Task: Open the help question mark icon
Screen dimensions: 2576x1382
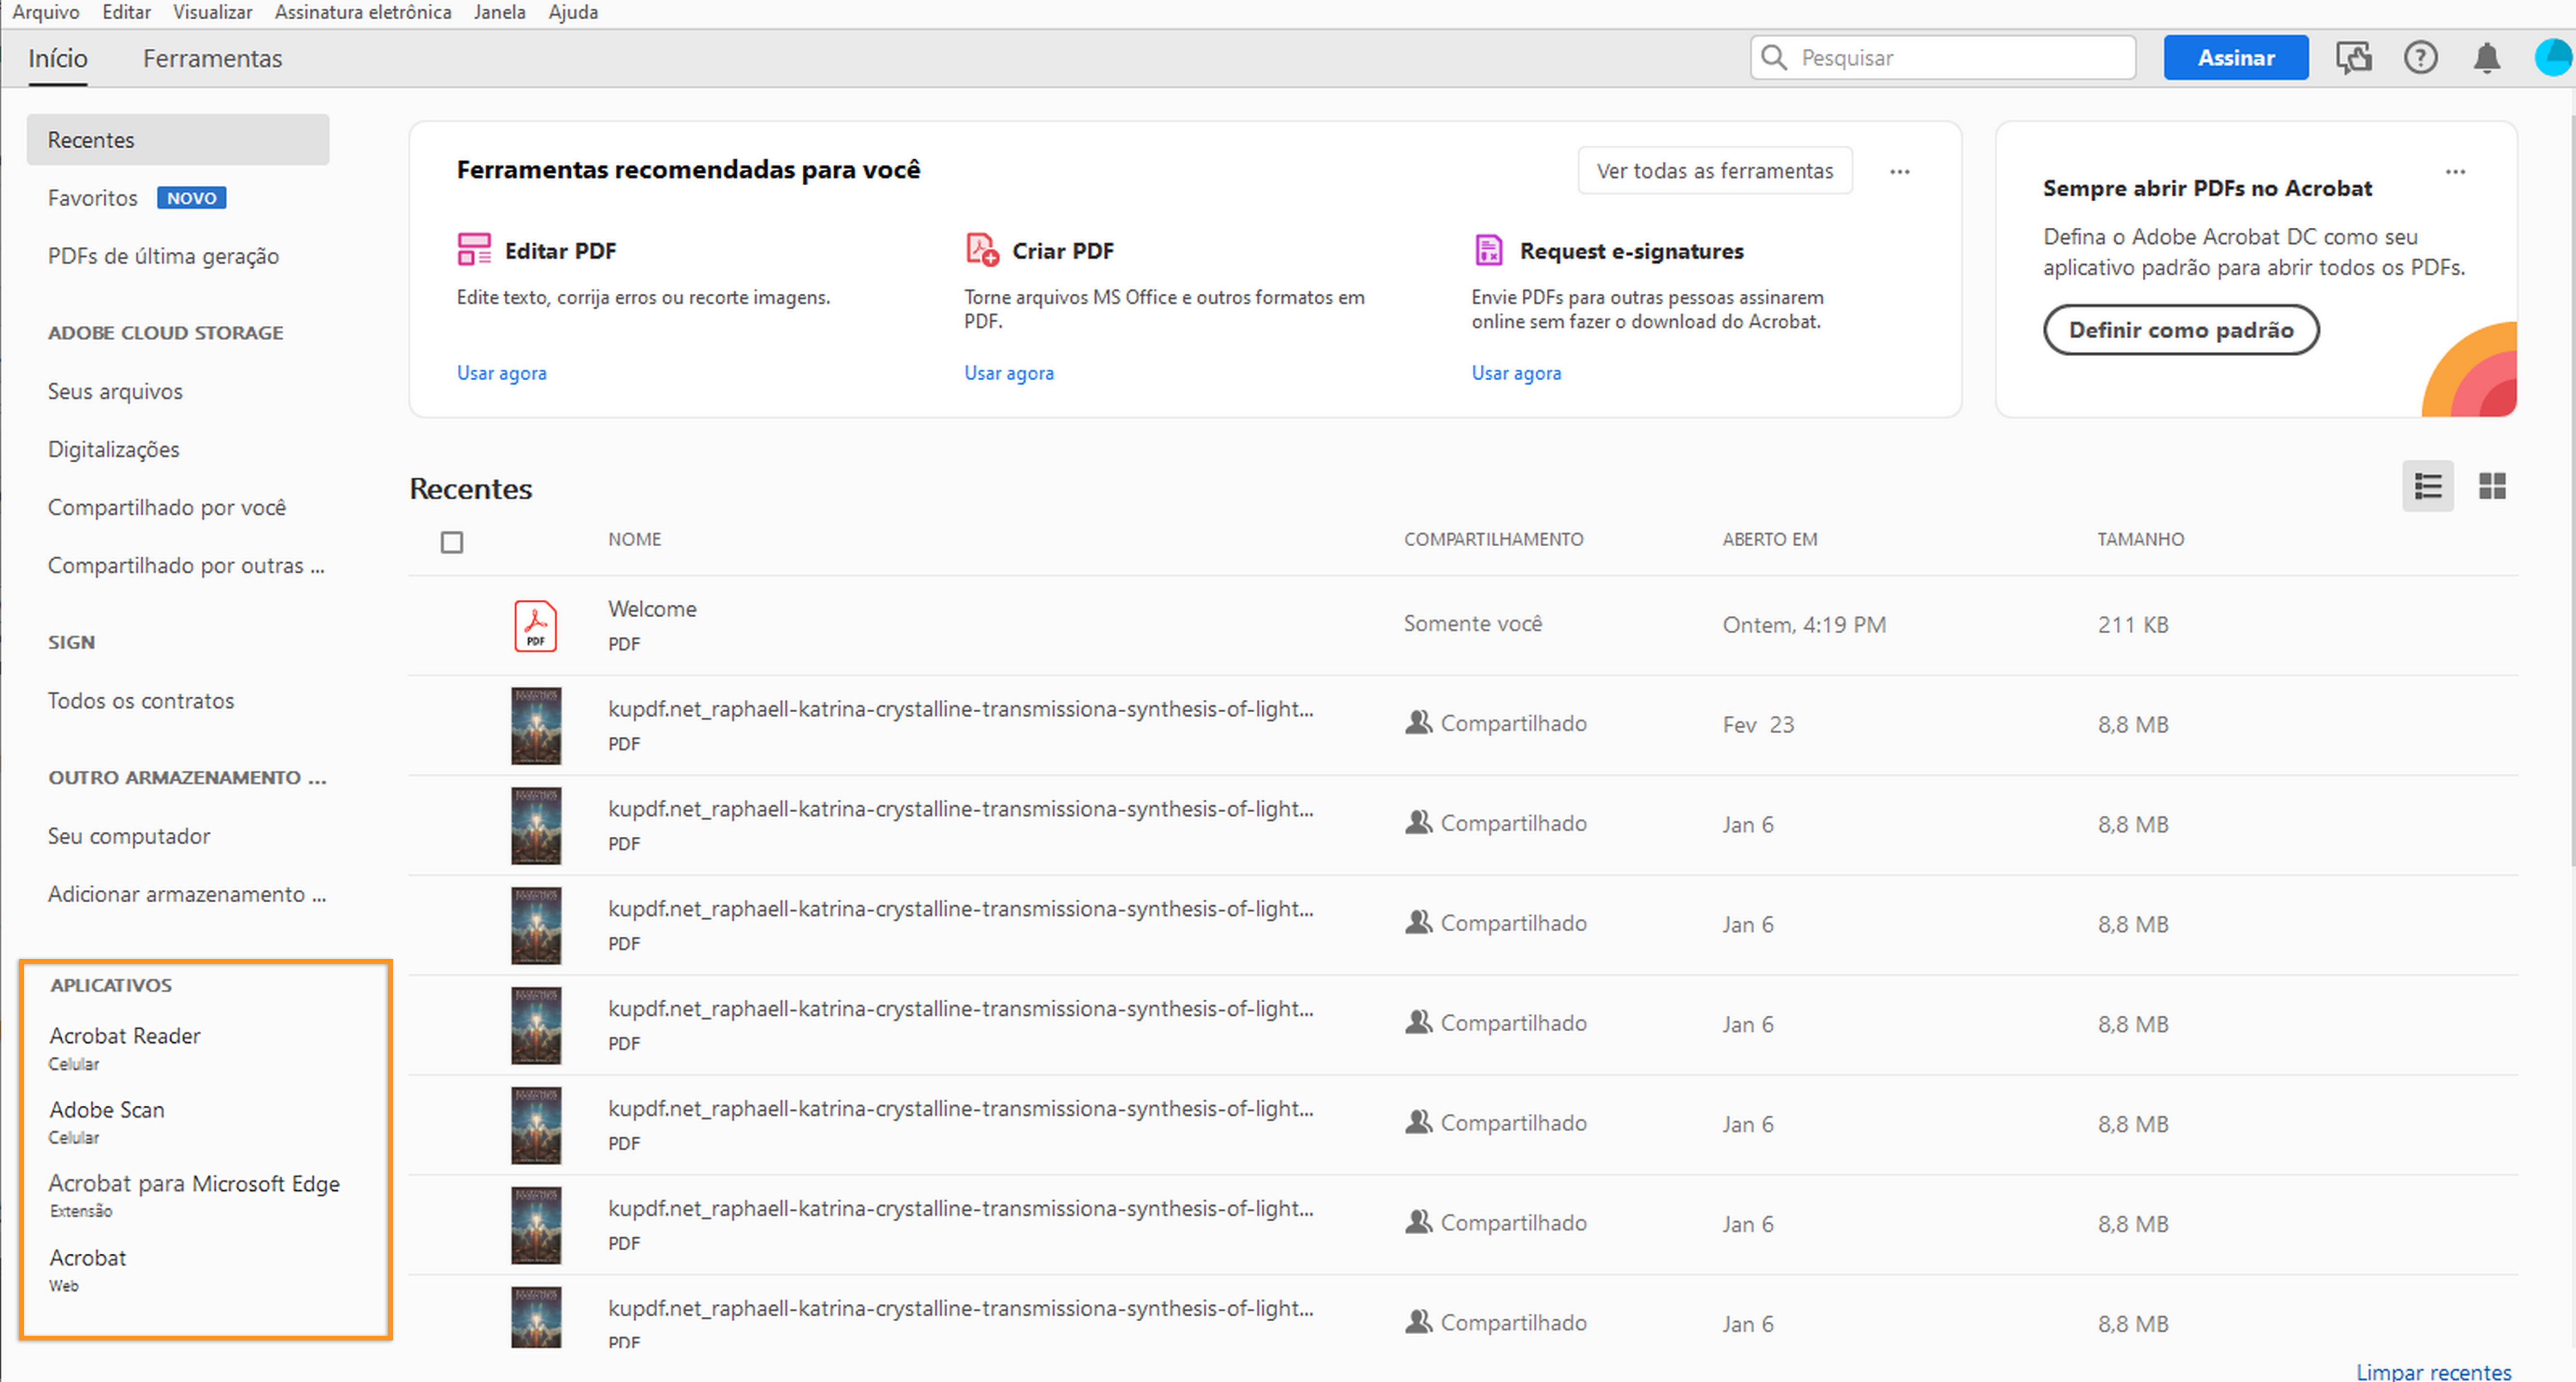Action: pos(2420,58)
